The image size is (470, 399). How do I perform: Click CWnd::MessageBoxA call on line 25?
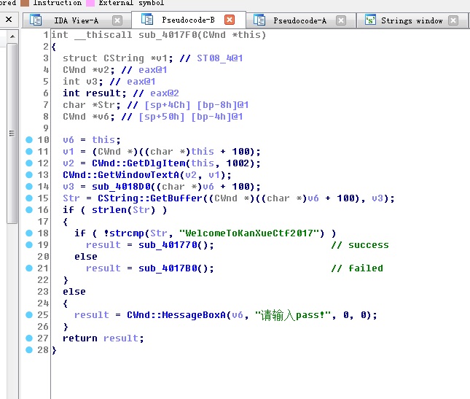(176, 315)
